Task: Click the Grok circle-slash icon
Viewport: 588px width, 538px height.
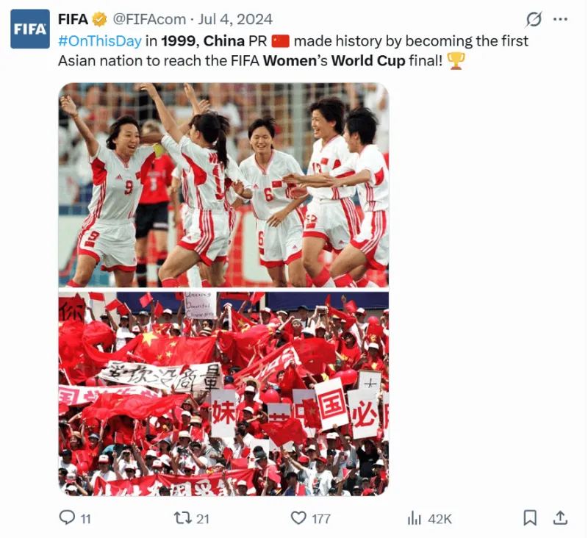Action: point(534,19)
